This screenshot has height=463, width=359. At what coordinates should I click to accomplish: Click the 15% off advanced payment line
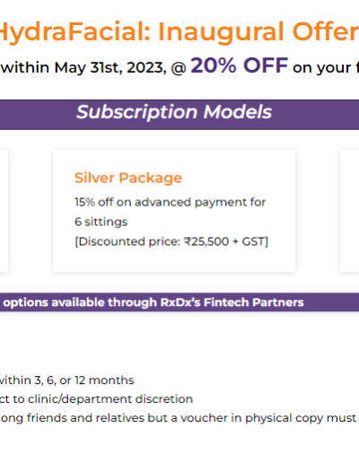pyautogui.click(x=170, y=202)
